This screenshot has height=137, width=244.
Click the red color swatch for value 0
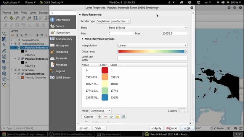pos(105,70)
